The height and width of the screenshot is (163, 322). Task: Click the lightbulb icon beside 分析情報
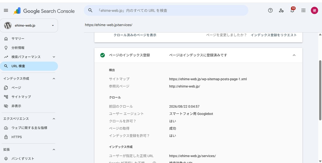coord(6,48)
